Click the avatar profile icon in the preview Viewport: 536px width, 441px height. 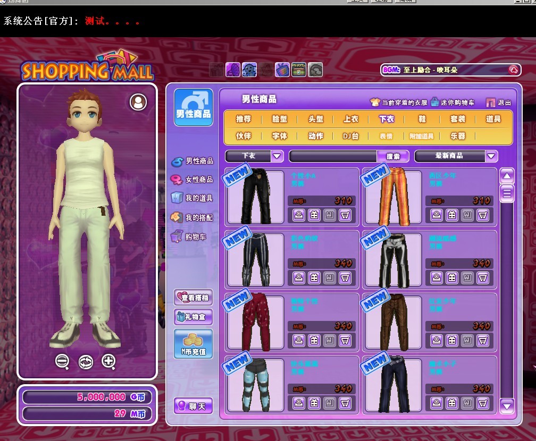[138, 102]
